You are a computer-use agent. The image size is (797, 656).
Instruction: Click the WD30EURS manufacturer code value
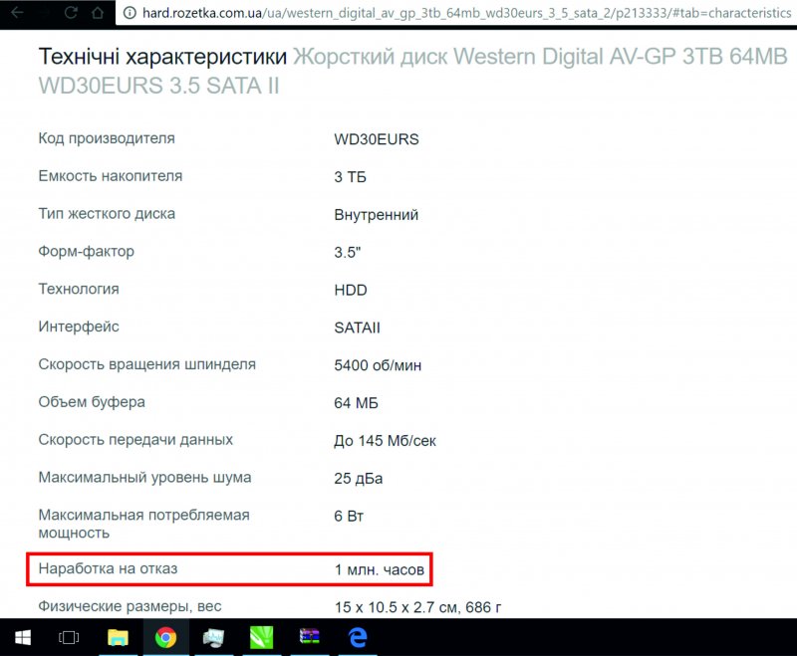click(x=377, y=139)
